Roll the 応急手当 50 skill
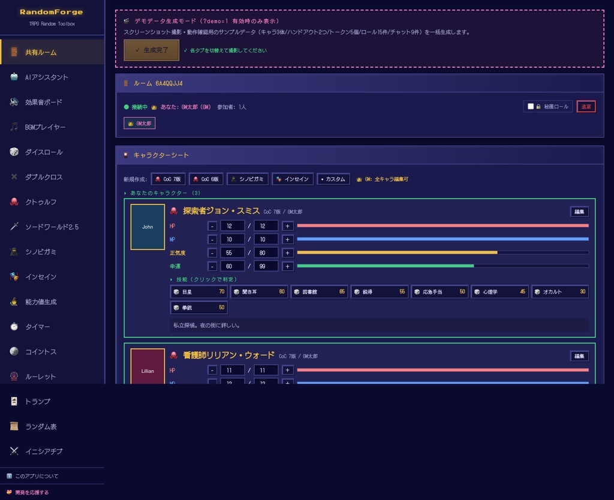 point(440,292)
